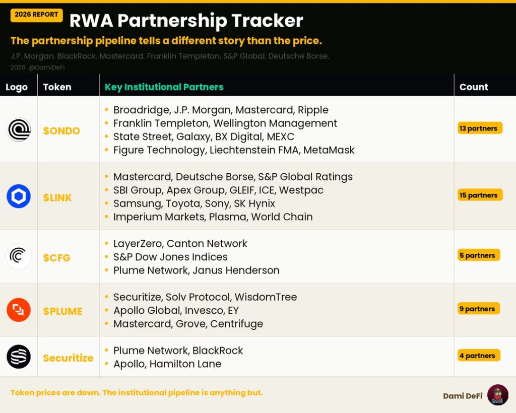Click SBI Group, Apex Group, GLEIF line

[218, 190]
